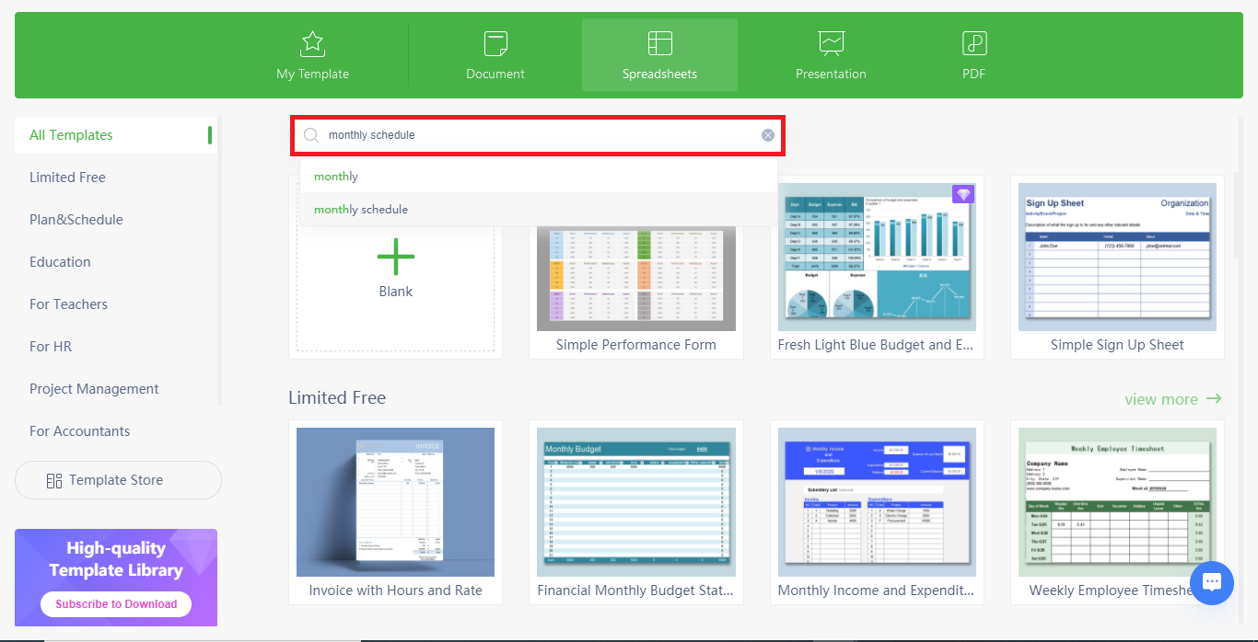The height and width of the screenshot is (642, 1258).
Task: Open Monthly Income and Expenditure thumbnail
Action: [877, 502]
